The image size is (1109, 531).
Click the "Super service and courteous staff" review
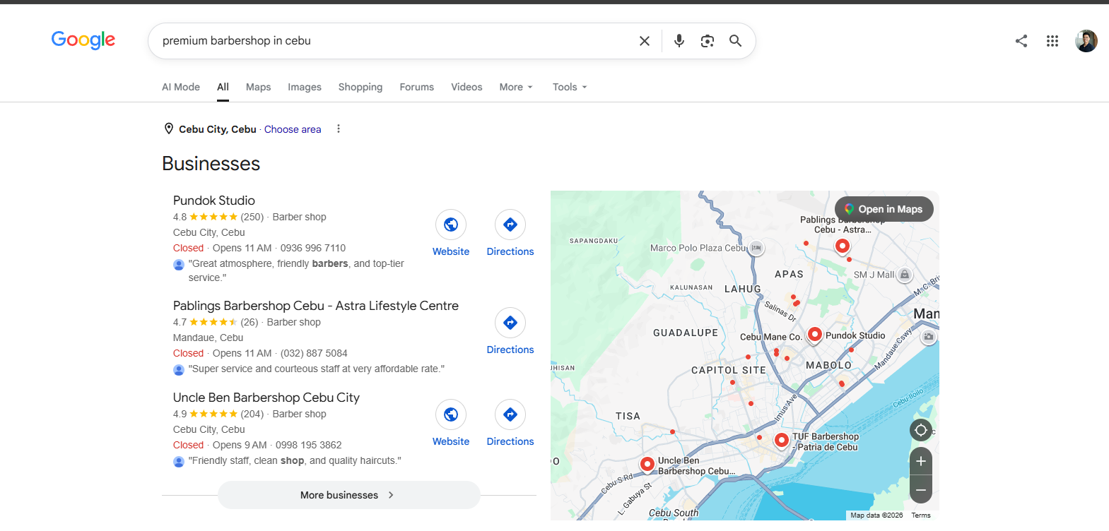(317, 369)
